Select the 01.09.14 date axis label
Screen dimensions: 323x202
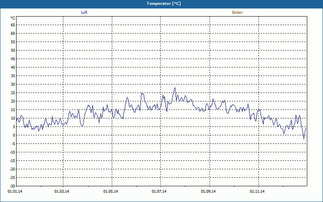208,191
